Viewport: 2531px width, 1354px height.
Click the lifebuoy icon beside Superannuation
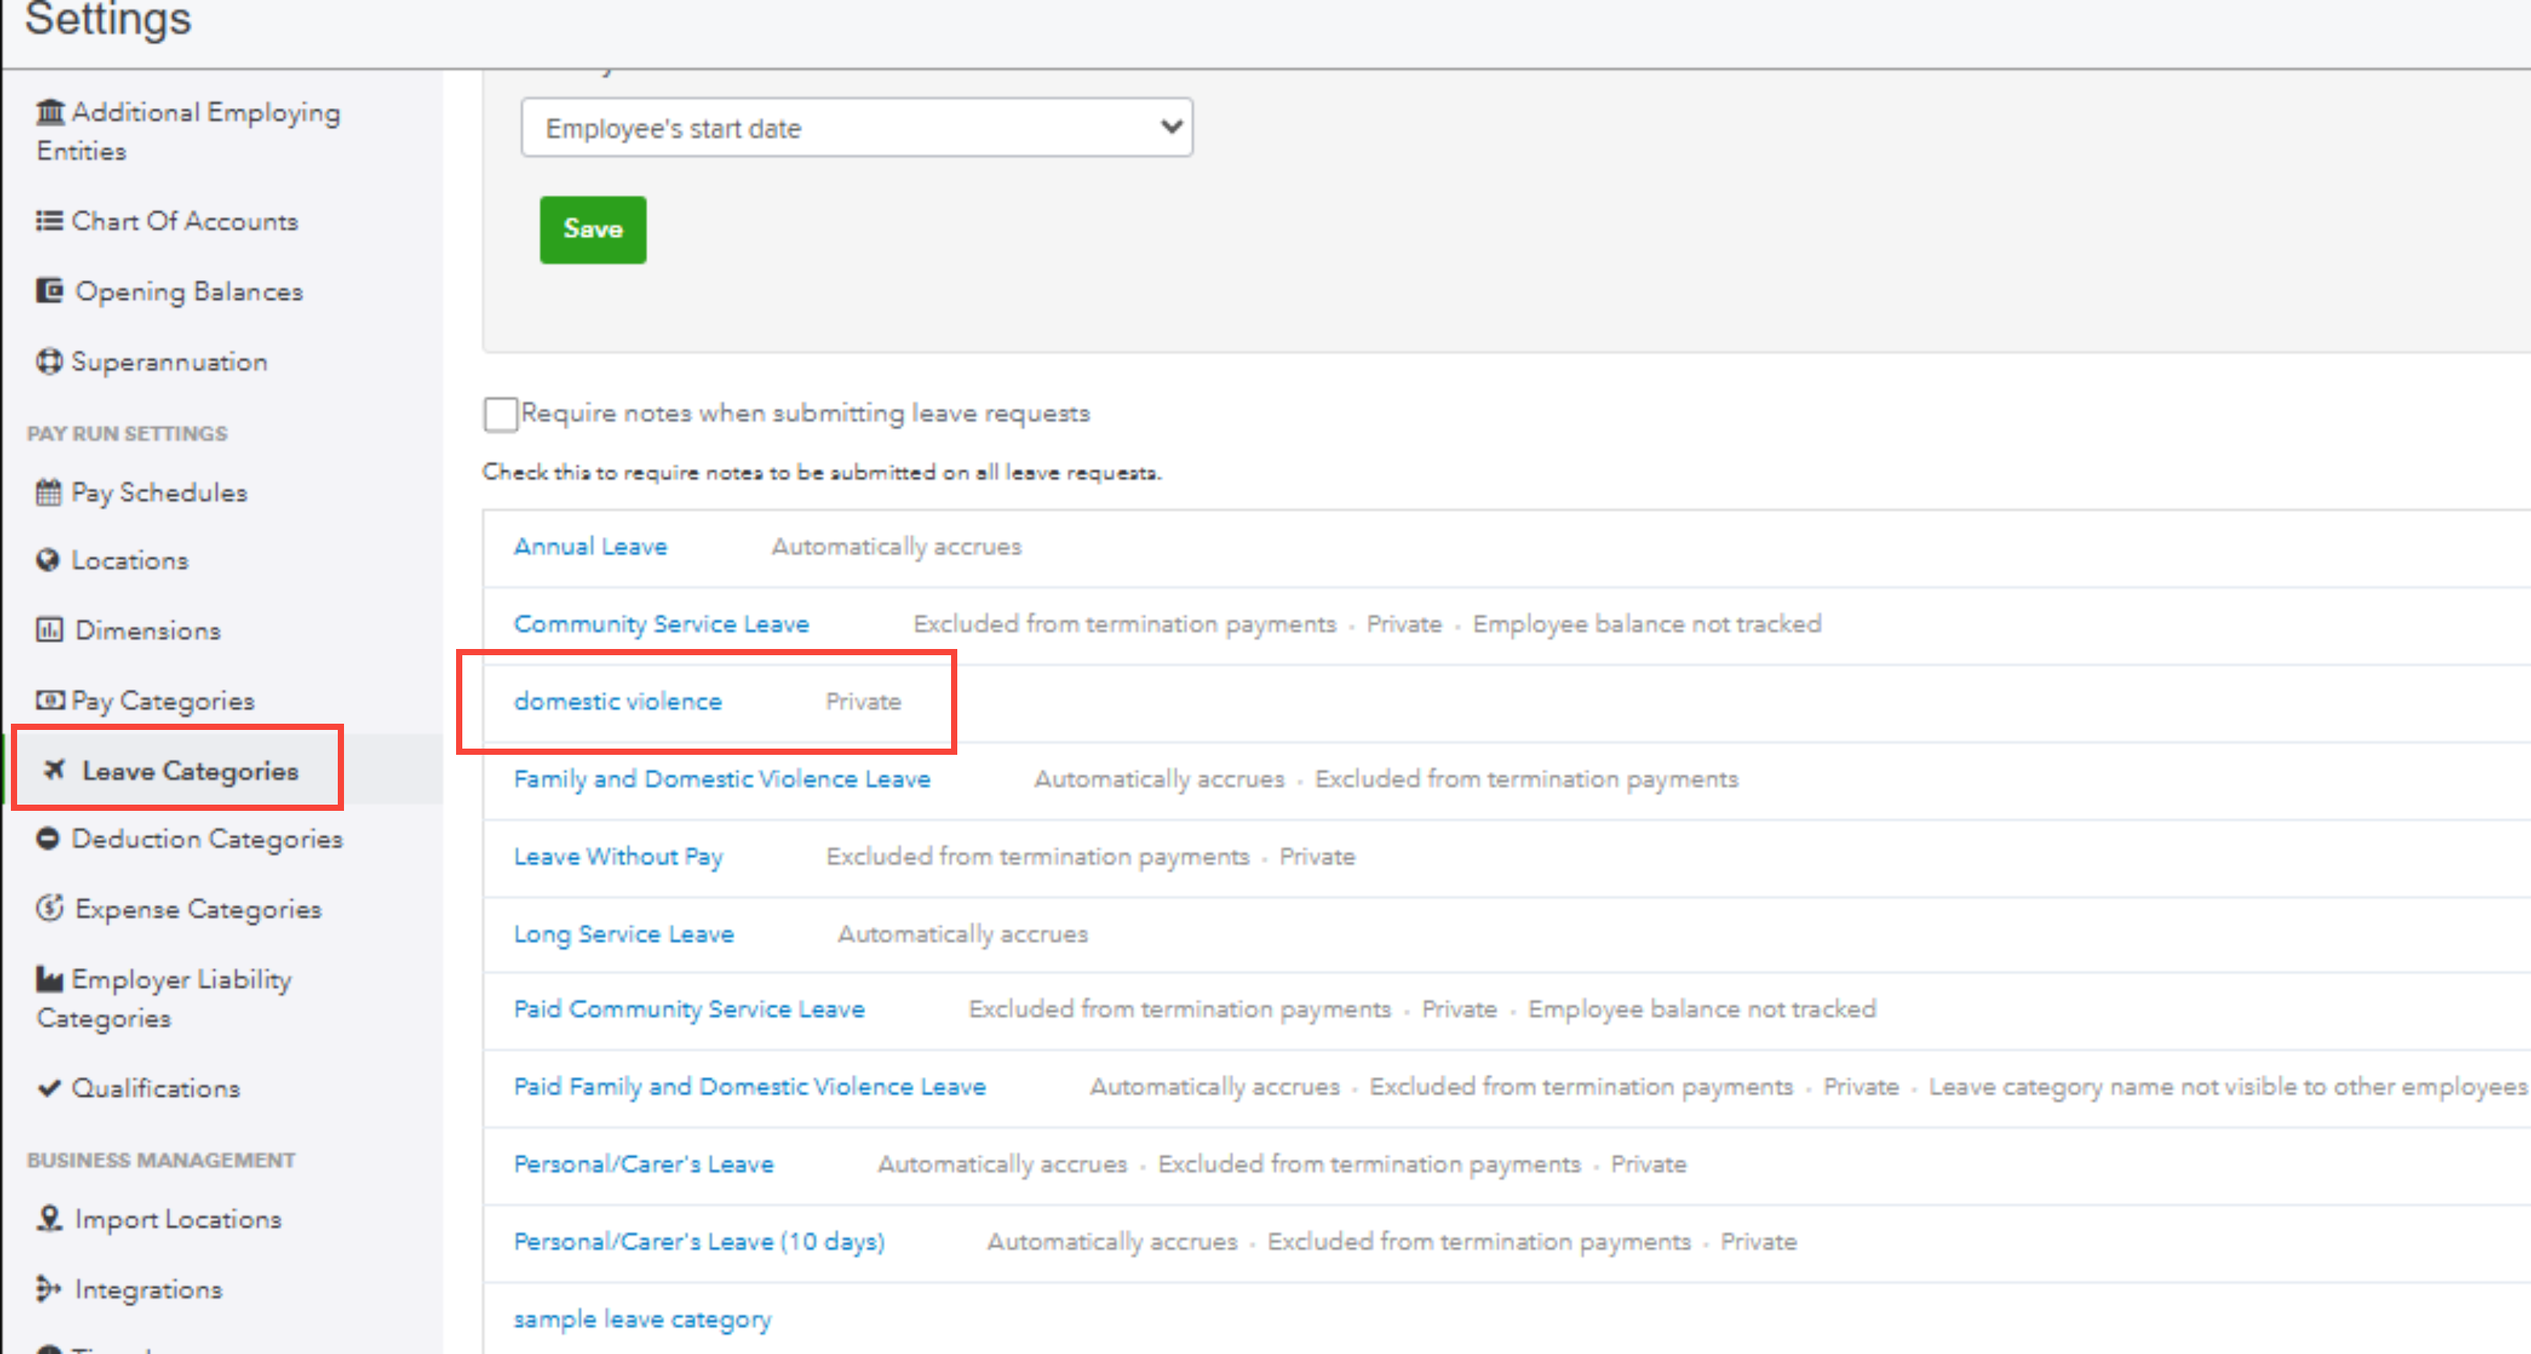tap(49, 362)
